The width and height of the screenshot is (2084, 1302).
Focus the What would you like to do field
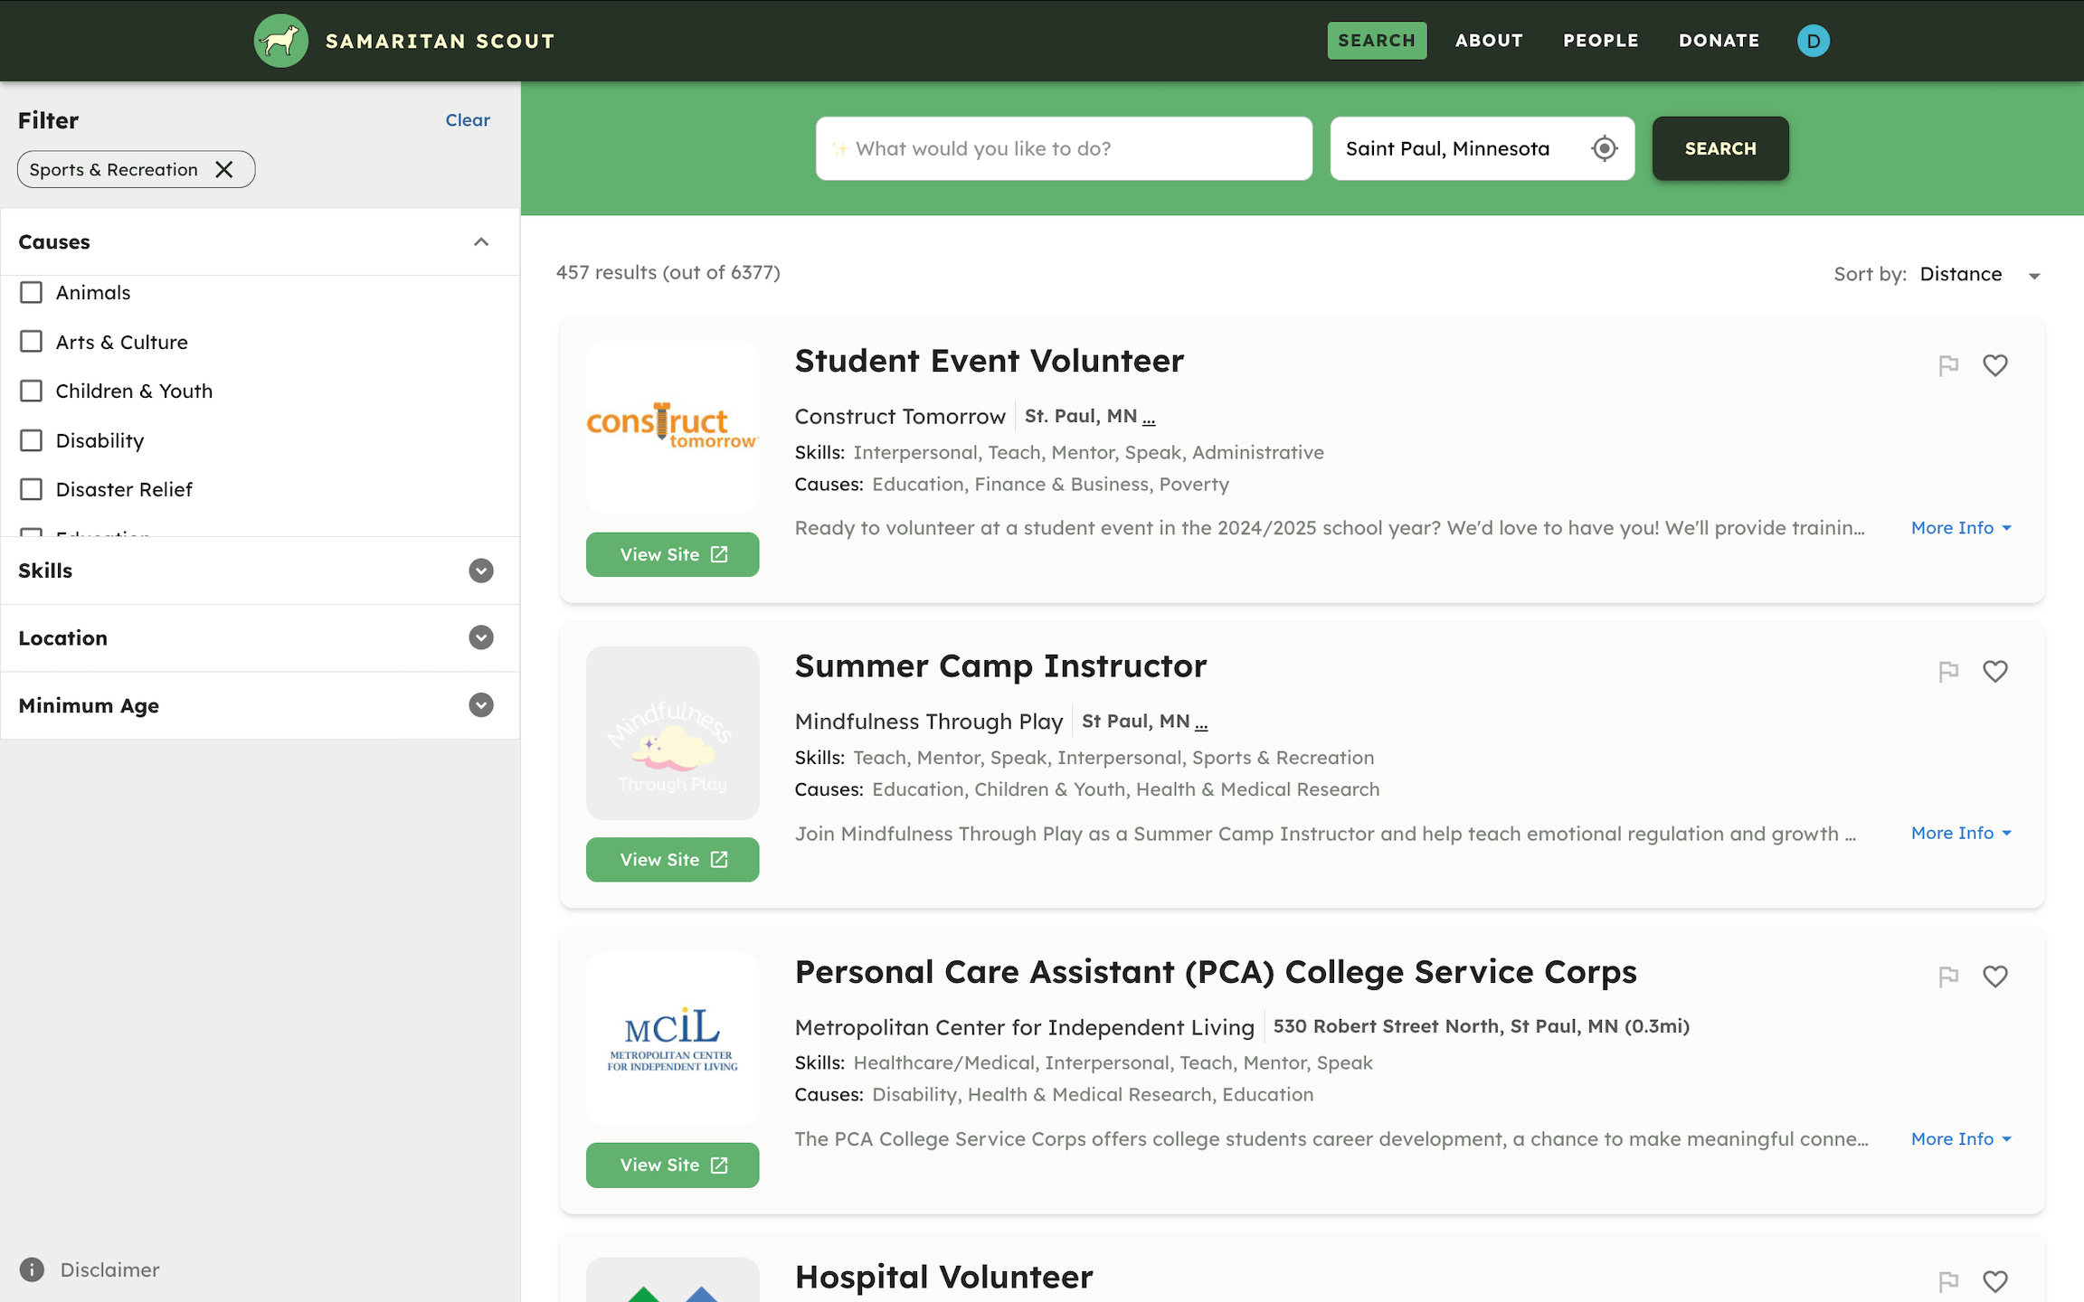click(1064, 148)
